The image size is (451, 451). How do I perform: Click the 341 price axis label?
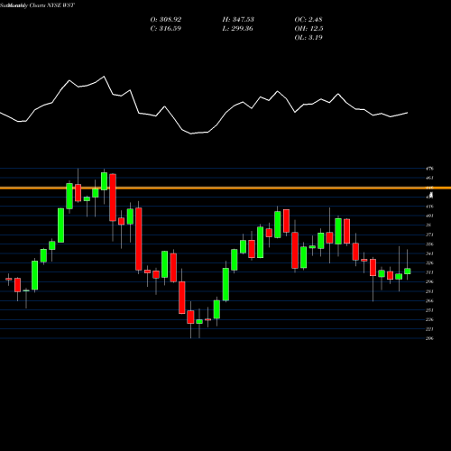pos(430,253)
